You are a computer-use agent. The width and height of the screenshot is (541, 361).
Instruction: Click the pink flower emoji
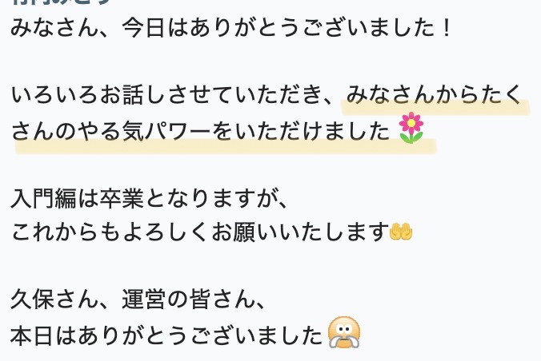pos(411,128)
